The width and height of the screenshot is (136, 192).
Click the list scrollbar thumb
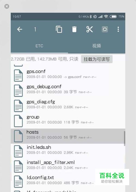125,138
